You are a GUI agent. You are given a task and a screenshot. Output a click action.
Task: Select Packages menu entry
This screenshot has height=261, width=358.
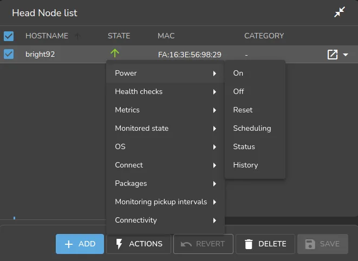(165, 184)
